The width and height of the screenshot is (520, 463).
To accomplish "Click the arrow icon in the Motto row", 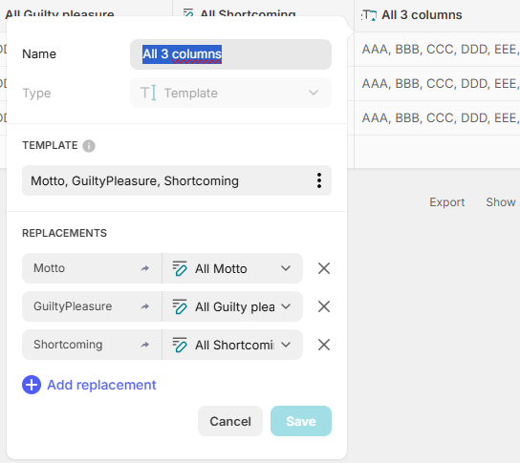I will 145,268.
